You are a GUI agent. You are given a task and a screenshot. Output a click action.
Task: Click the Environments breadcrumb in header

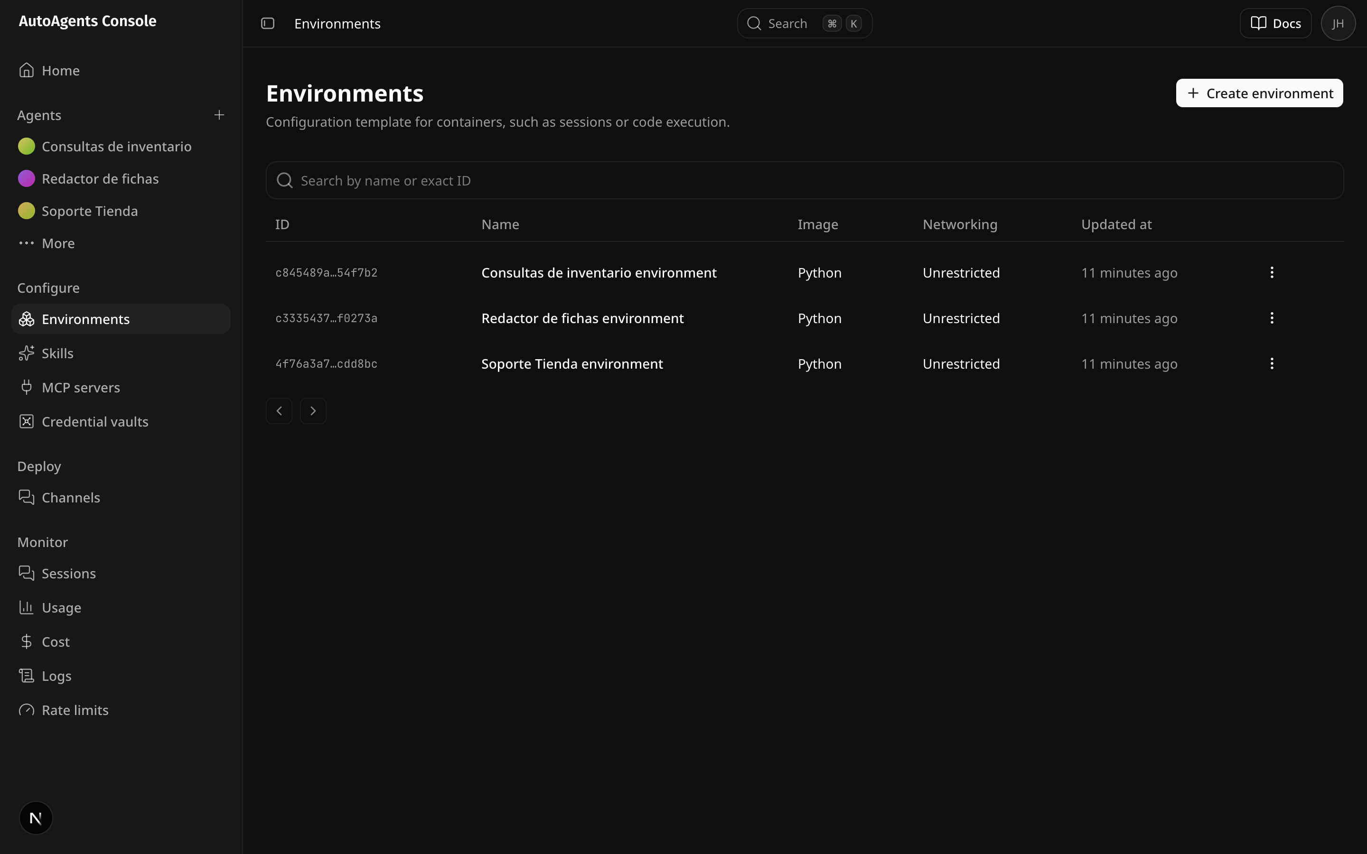337,23
